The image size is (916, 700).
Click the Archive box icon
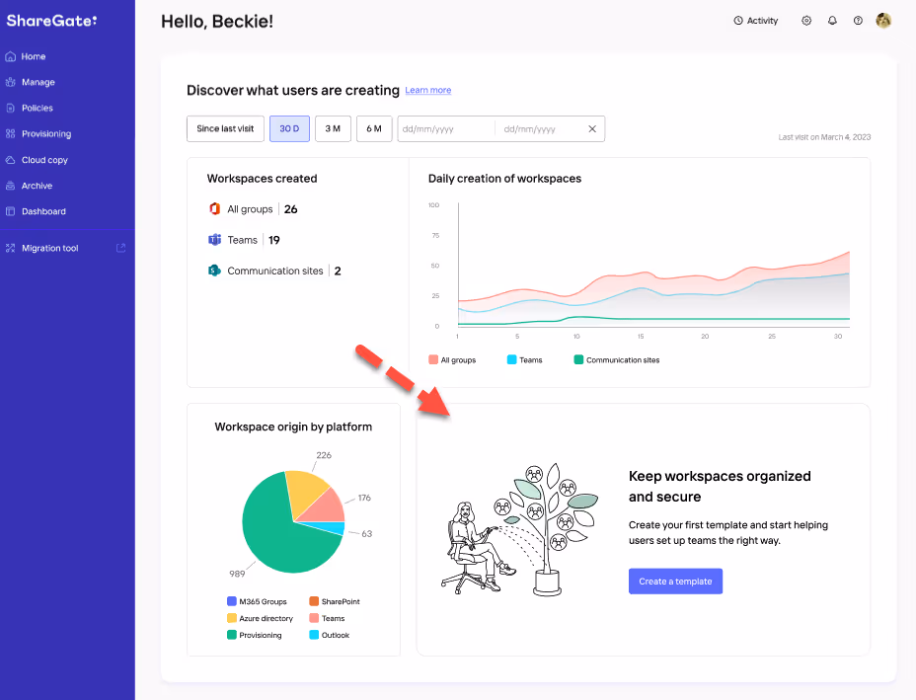(10, 186)
